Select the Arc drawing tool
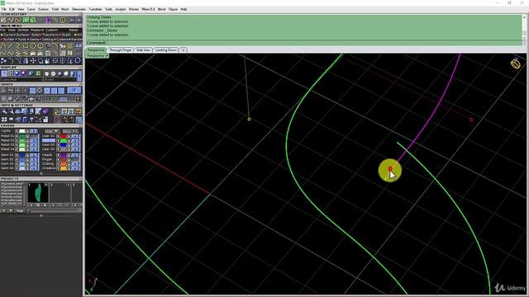 pyautogui.click(x=48, y=46)
